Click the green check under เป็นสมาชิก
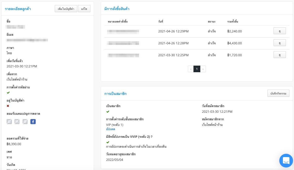 pyautogui.click(x=108, y=112)
